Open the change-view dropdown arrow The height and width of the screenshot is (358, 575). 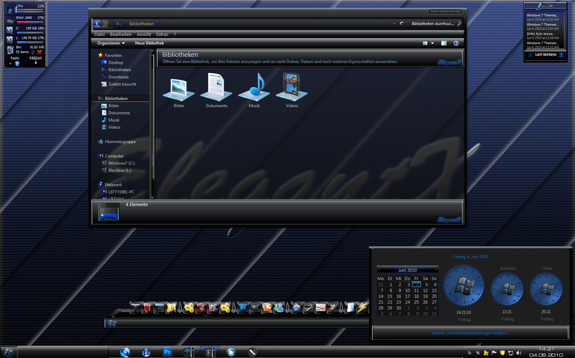(432, 43)
